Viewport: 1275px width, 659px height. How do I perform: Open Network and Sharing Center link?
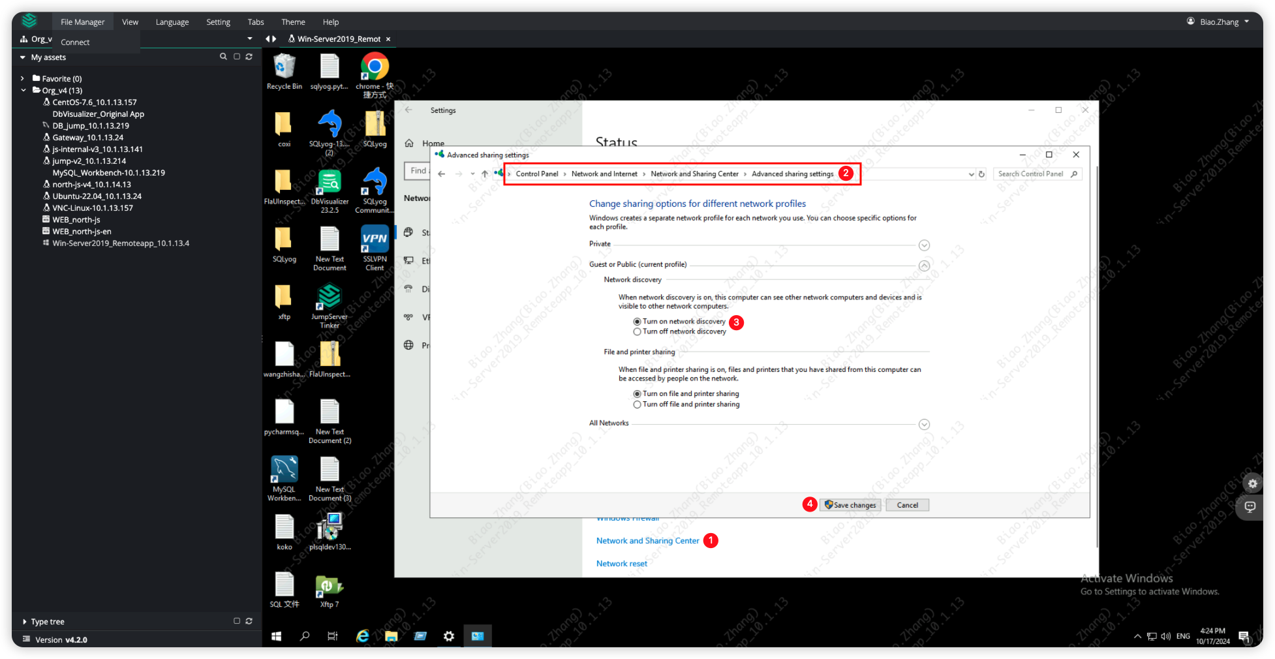(647, 541)
